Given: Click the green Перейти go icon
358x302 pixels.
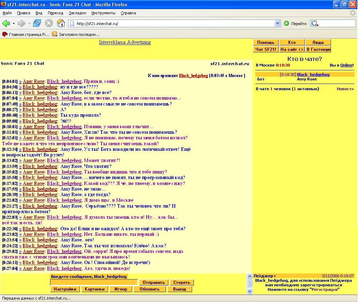Looking at the screenshot, I should point(286,24).
